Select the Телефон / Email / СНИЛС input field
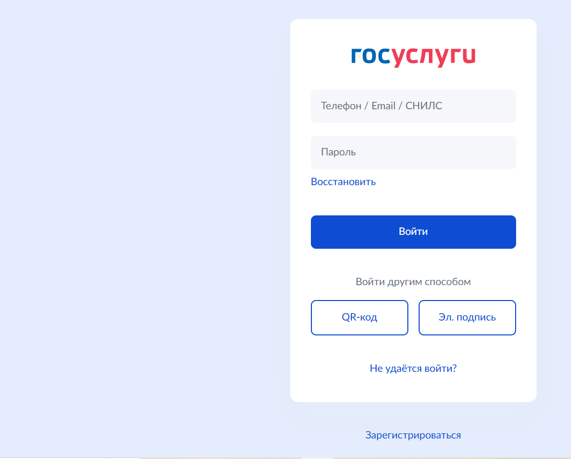Screen dimensions: 571x459 pos(413,106)
